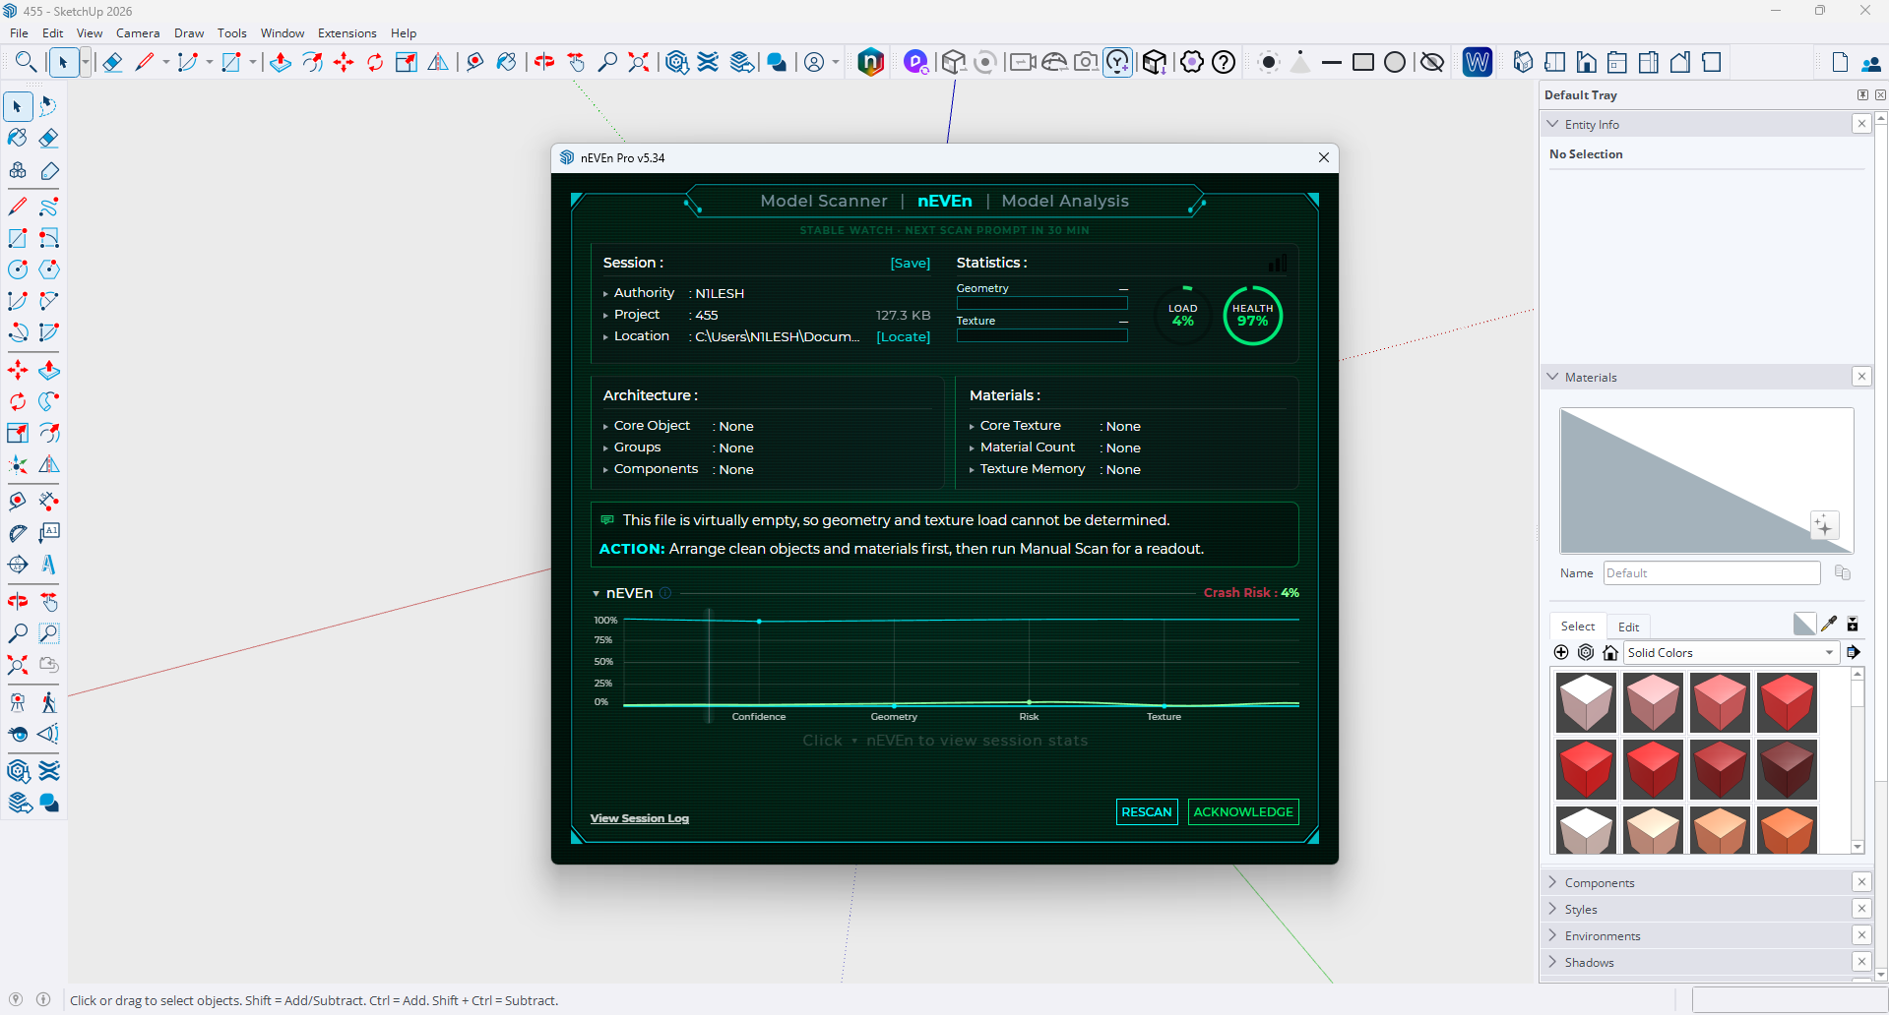Screen dimensions: 1889x1015
Task: Open the Select tool dropdown arrow
Action: coord(86,63)
